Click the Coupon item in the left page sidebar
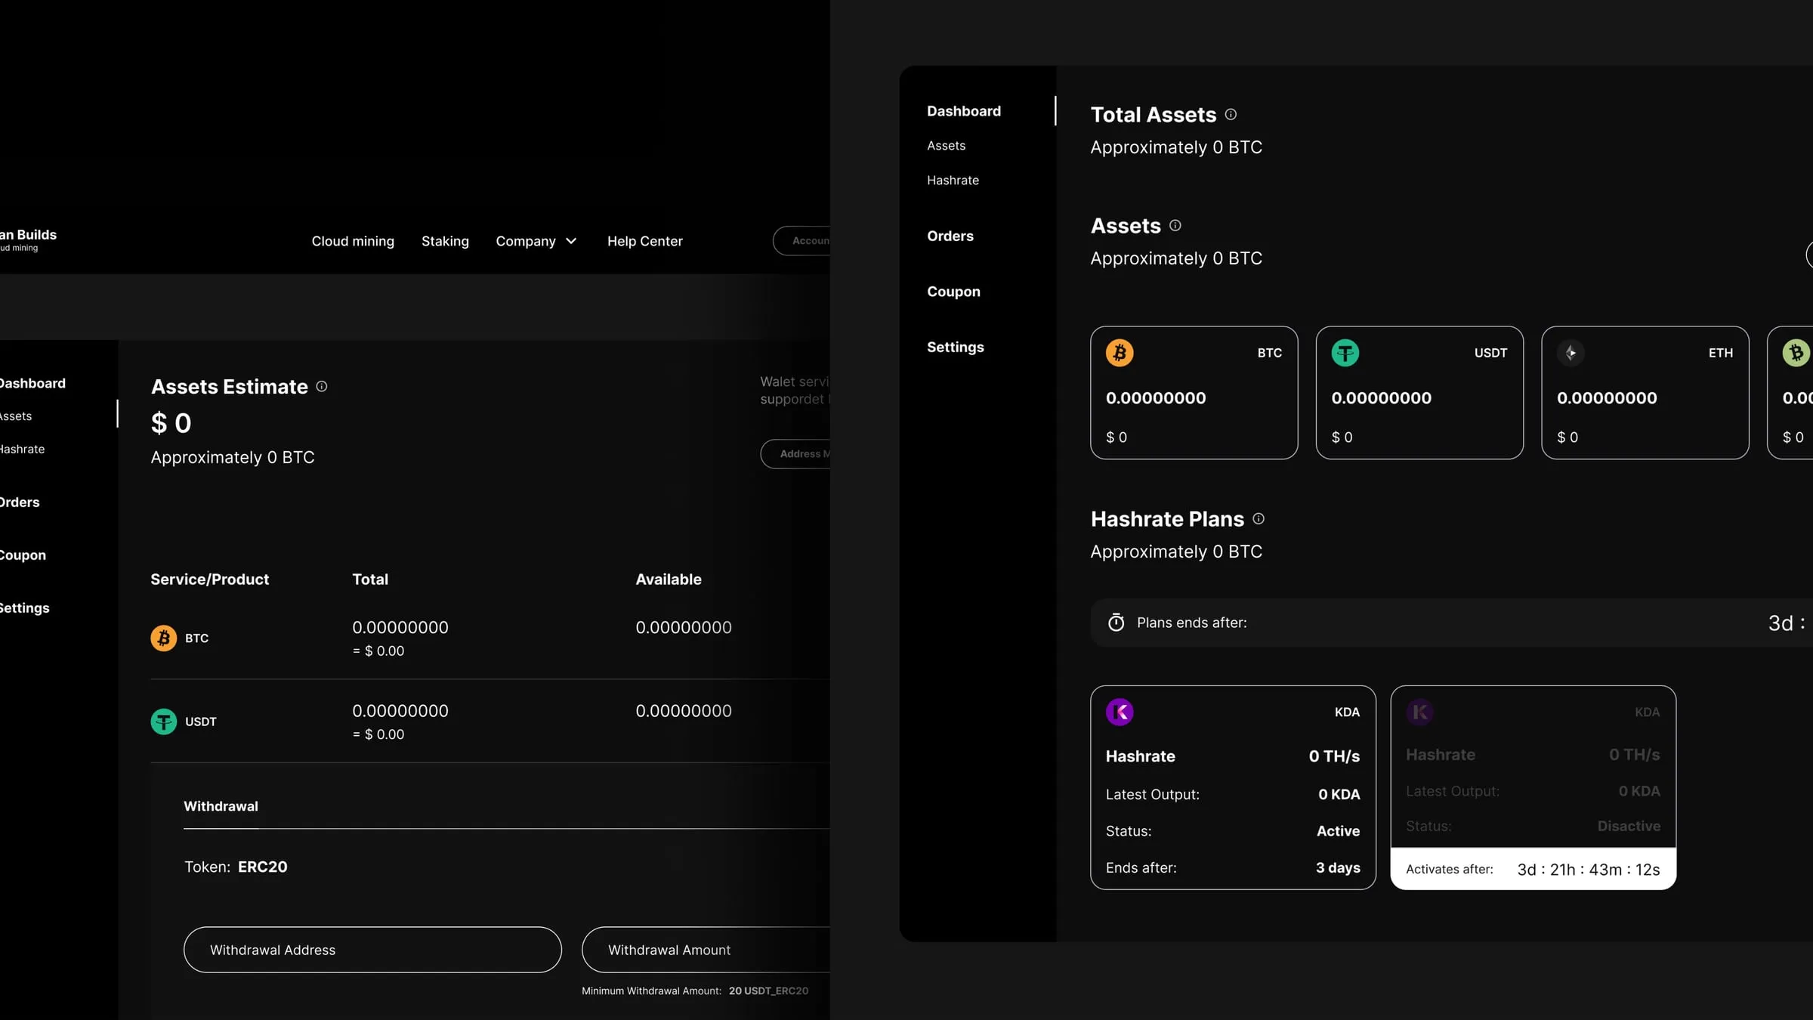The width and height of the screenshot is (1813, 1020). tap(23, 555)
